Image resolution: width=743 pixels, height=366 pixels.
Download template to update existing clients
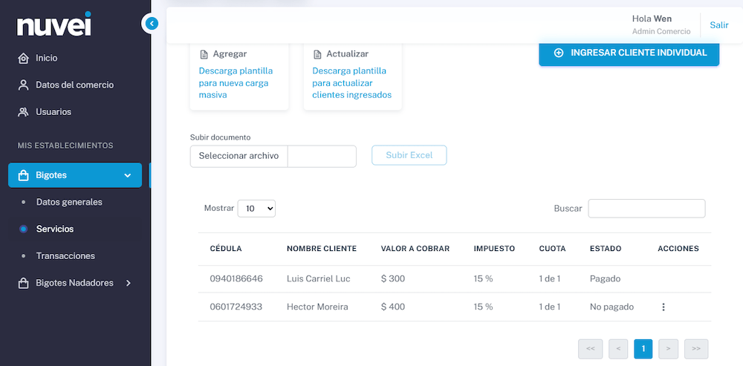[351, 83]
